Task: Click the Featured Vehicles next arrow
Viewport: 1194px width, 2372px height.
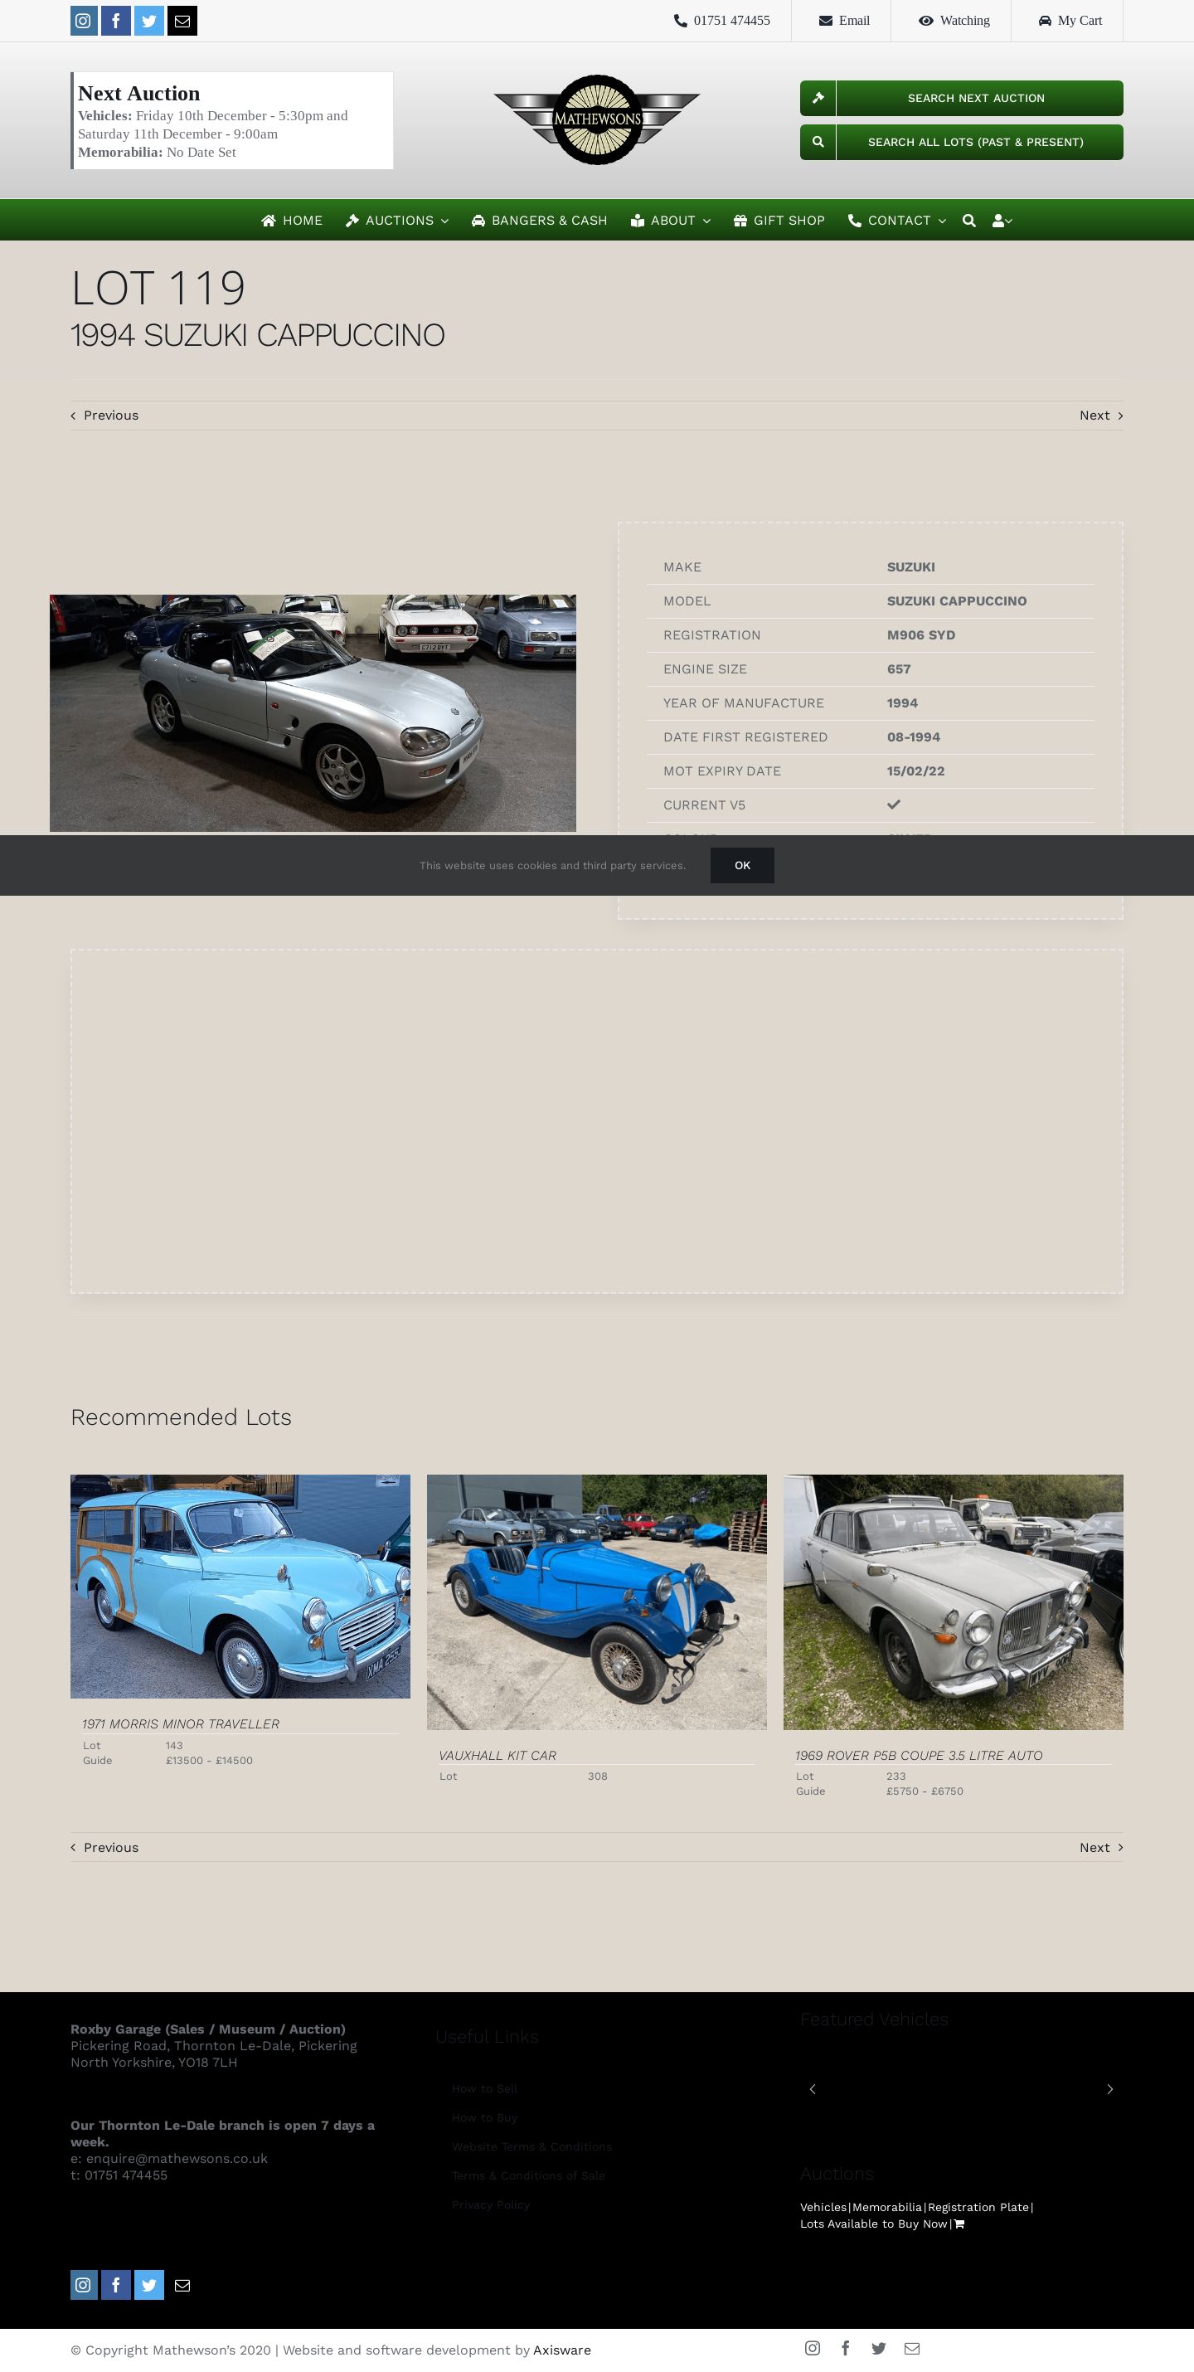Action: pos(1109,2088)
